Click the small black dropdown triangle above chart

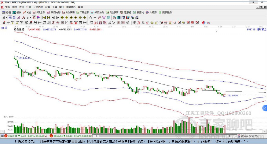pos(216,31)
